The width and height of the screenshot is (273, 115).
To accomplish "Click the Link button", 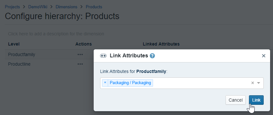I will [x=256, y=100].
